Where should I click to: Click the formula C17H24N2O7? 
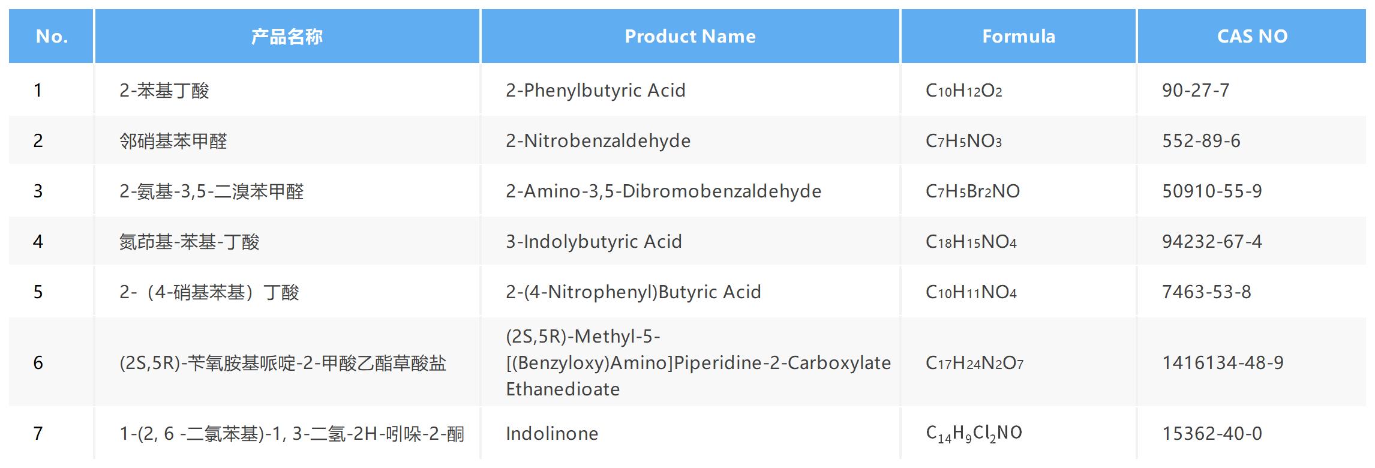point(974,363)
